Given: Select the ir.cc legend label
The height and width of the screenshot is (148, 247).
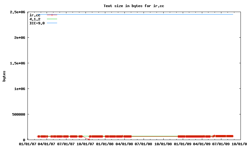Looking at the screenshot, I should pos(35,15).
